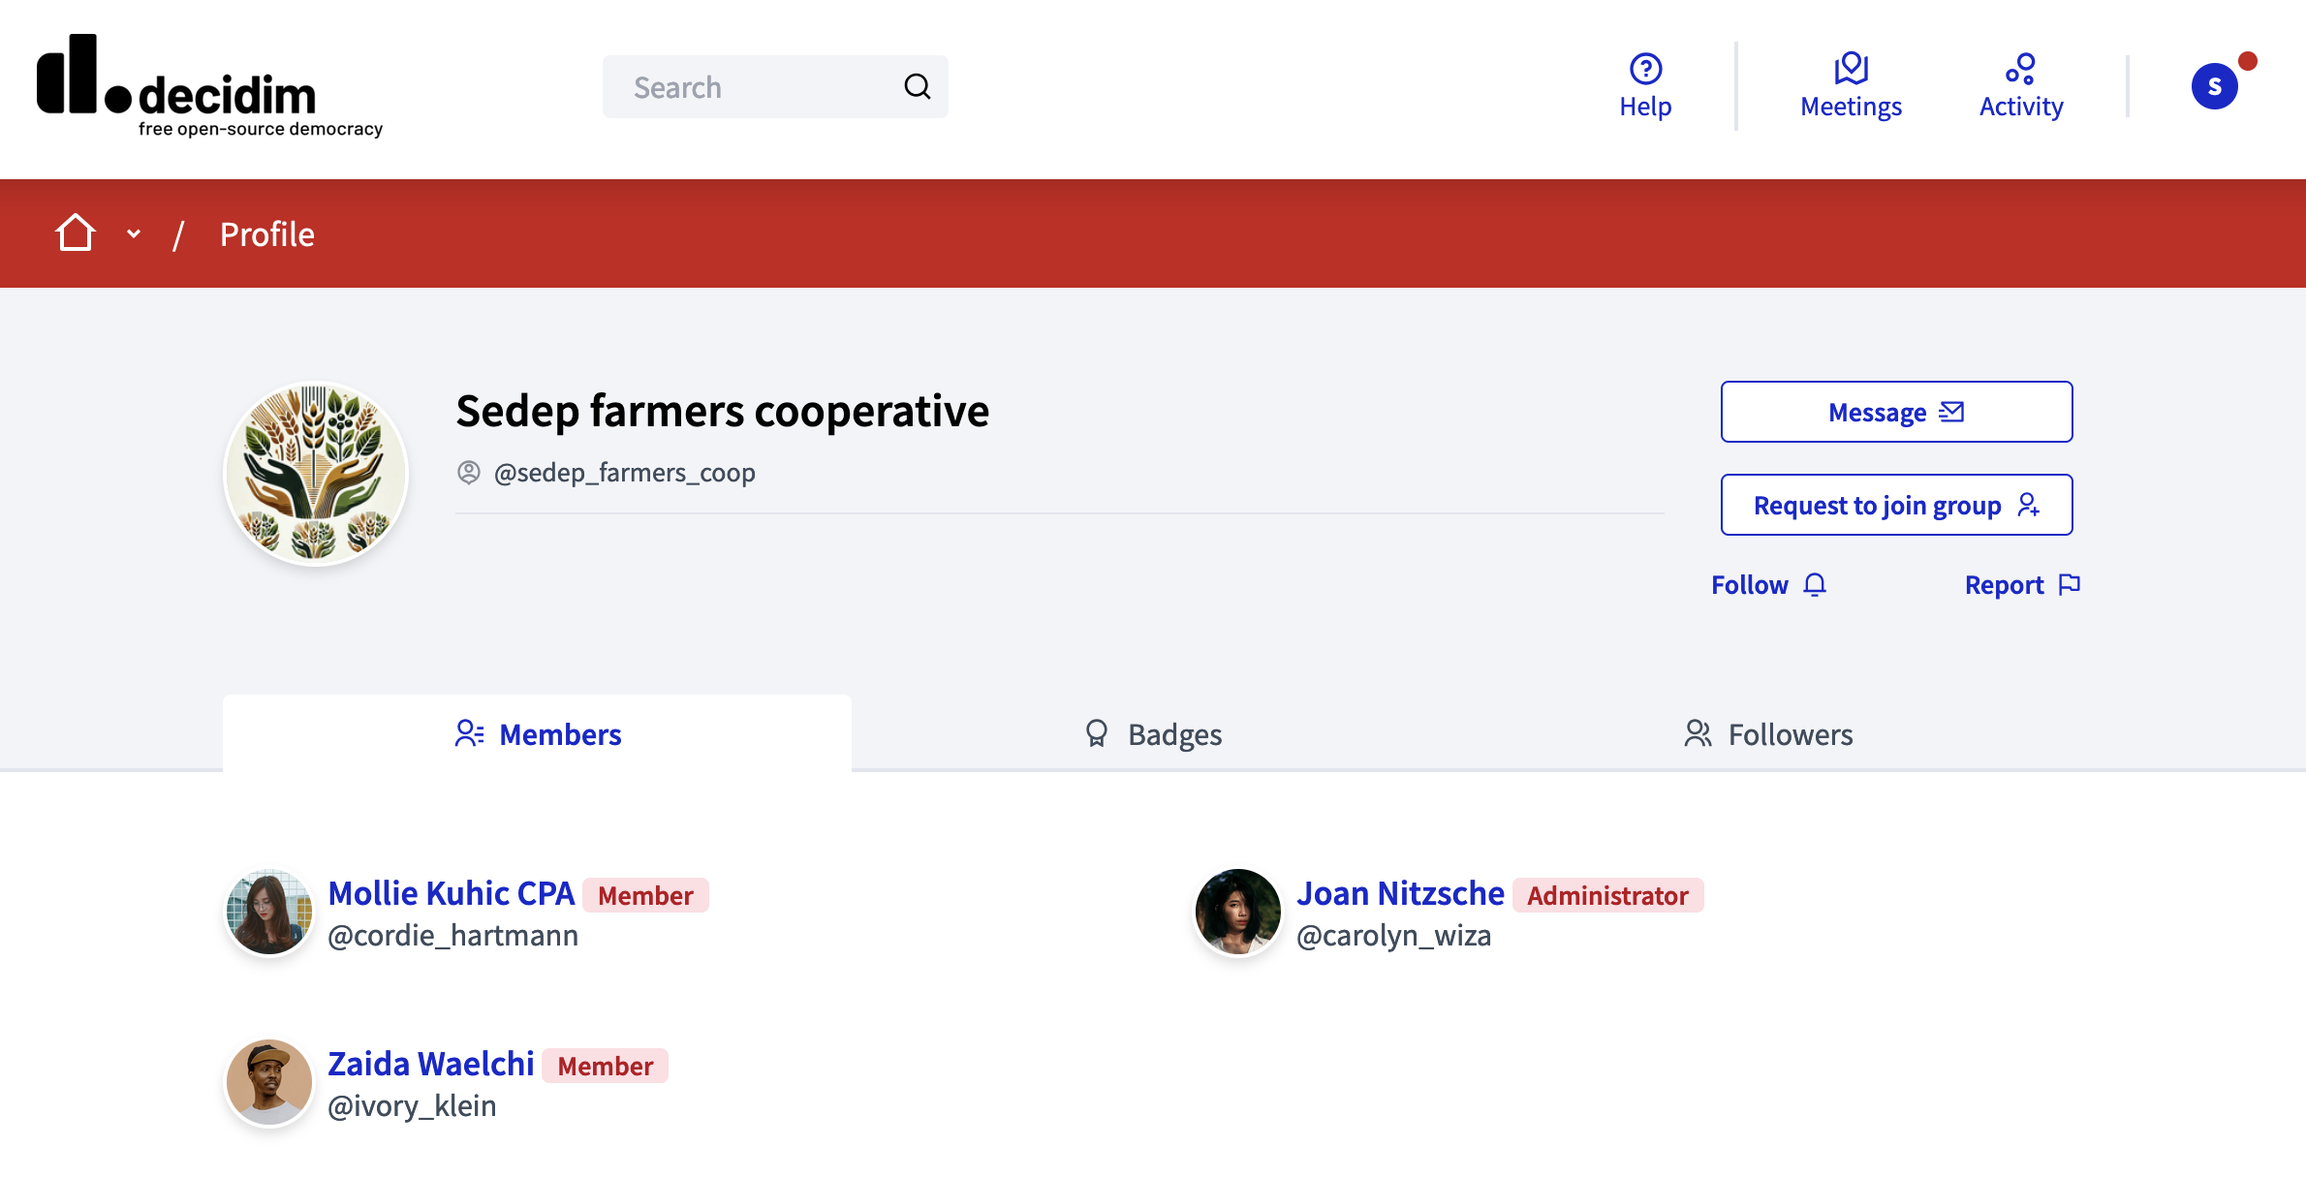Click the Badges tab icon

(1095, 734)
